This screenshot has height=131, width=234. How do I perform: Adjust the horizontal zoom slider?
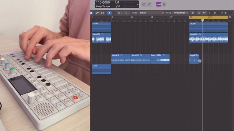(x=226, y=13)
